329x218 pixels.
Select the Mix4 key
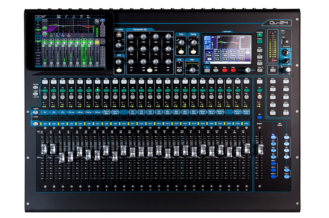[x=274, y=157]
